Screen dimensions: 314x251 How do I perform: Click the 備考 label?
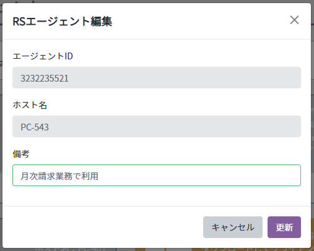[x=21, y=154]
